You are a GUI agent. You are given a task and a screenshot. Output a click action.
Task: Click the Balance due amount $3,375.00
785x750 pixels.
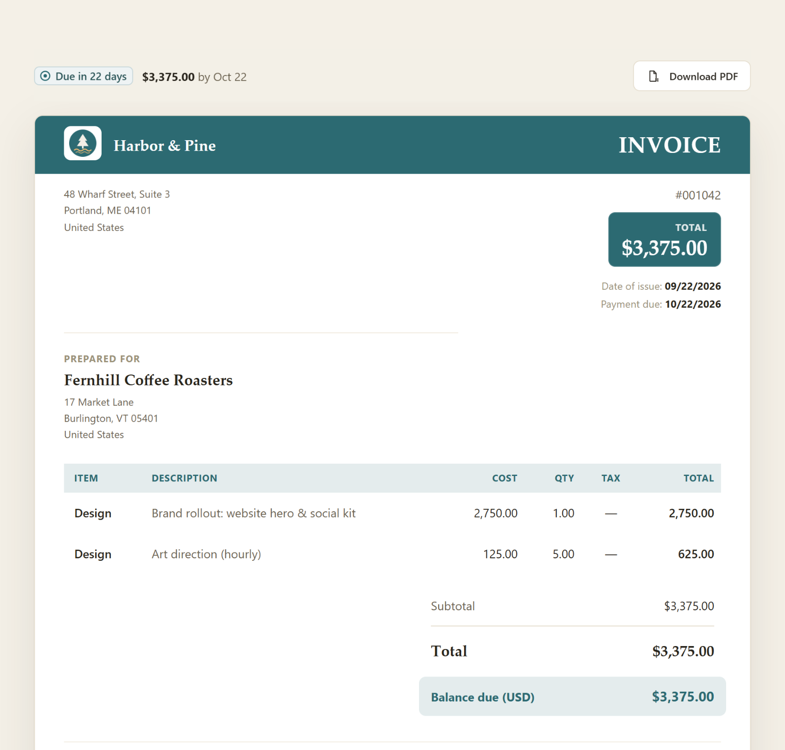(x=683, y=697)
